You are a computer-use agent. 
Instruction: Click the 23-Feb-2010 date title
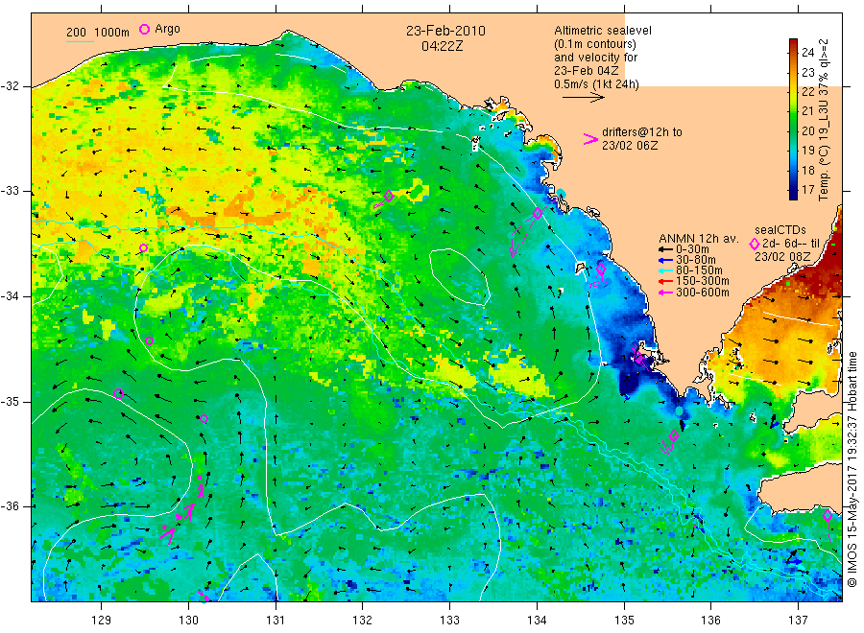(x=445, y=31)
